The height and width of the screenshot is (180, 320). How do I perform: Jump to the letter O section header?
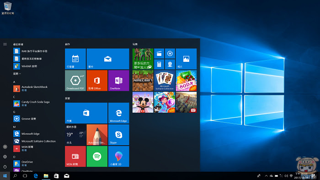14,157
